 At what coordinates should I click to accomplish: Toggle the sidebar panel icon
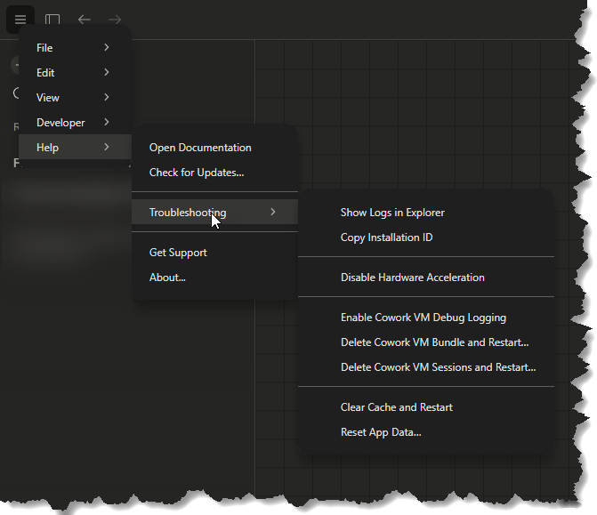52,19
